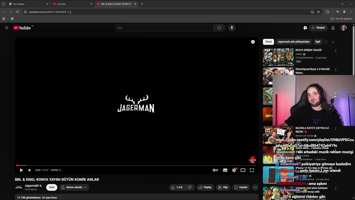Select JagermaN adlı yükleyiciden chip
This screenshot has height=200, width=355.
tap(293, 42)
